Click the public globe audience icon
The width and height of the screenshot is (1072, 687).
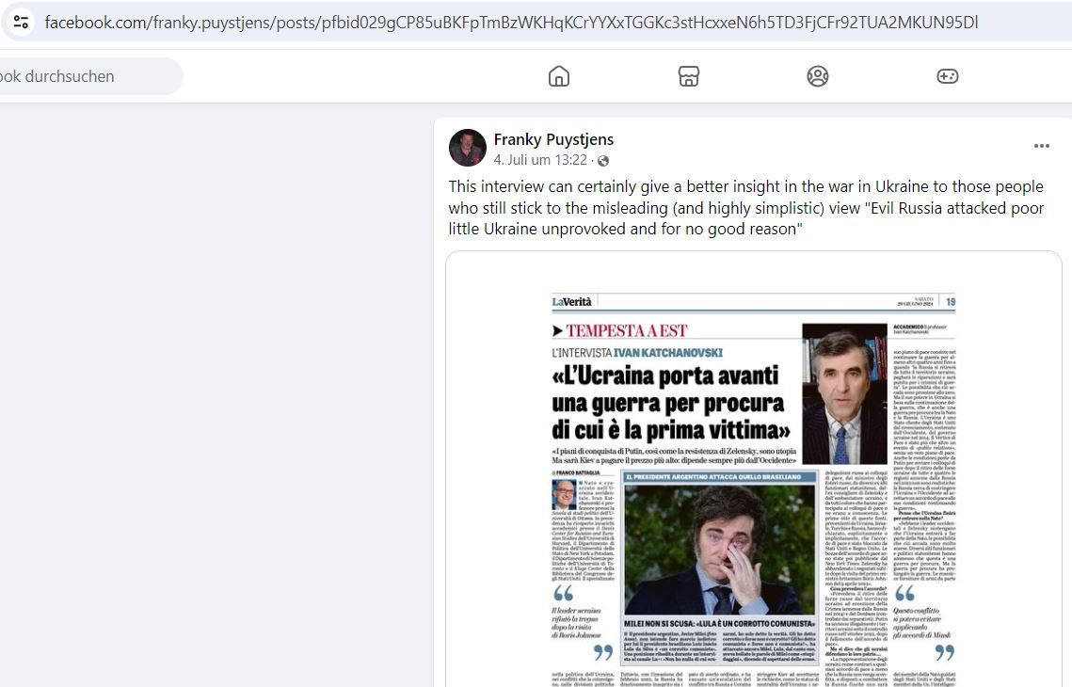coord(603,161)
